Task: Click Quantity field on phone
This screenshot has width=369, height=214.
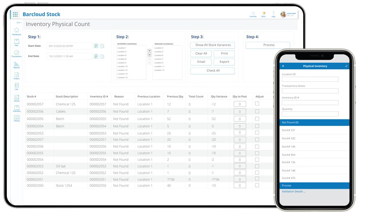Action: (x=310, y=114)
